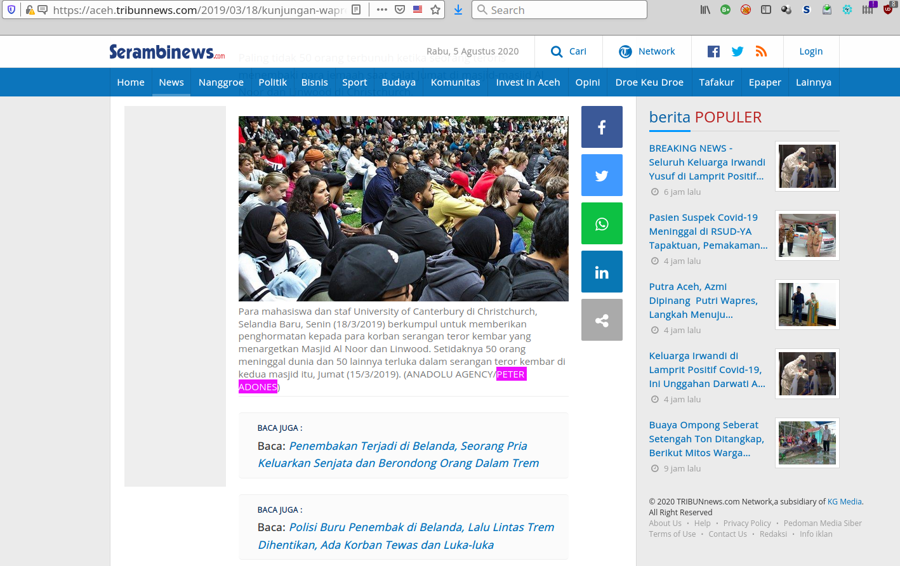This screenshot has width=900, height=566.
Task: Click the gray generic share button
Action: point(602,320)
